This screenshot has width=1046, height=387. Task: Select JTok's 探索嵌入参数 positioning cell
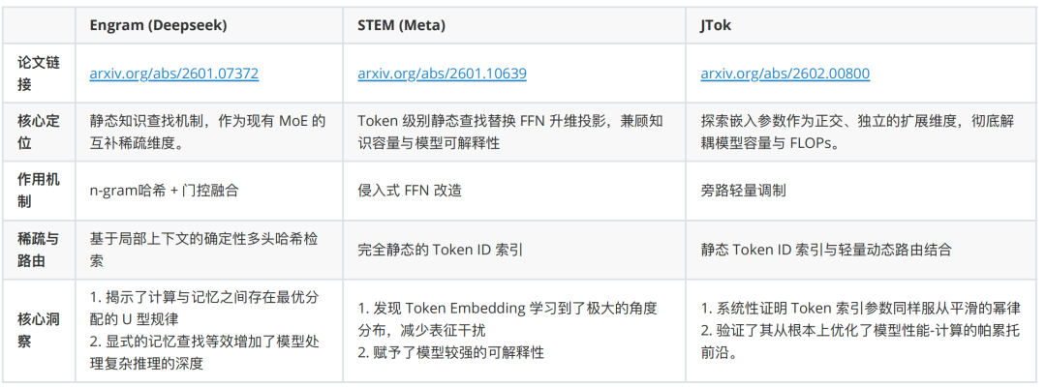(857, 133)
